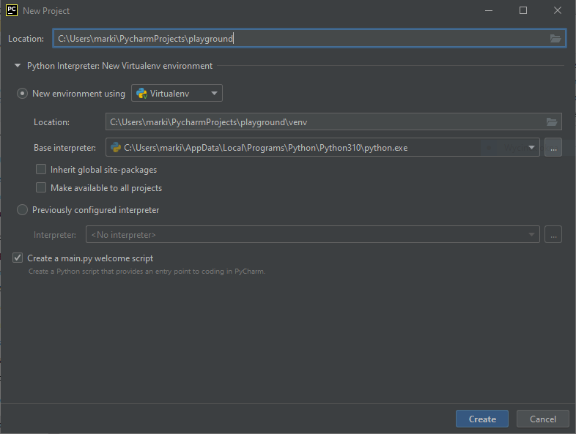The width and height of the screenshot is (576, 434).
Task: Click ellipsis button beside Interpreter dropdown
Action: [553, 235]
